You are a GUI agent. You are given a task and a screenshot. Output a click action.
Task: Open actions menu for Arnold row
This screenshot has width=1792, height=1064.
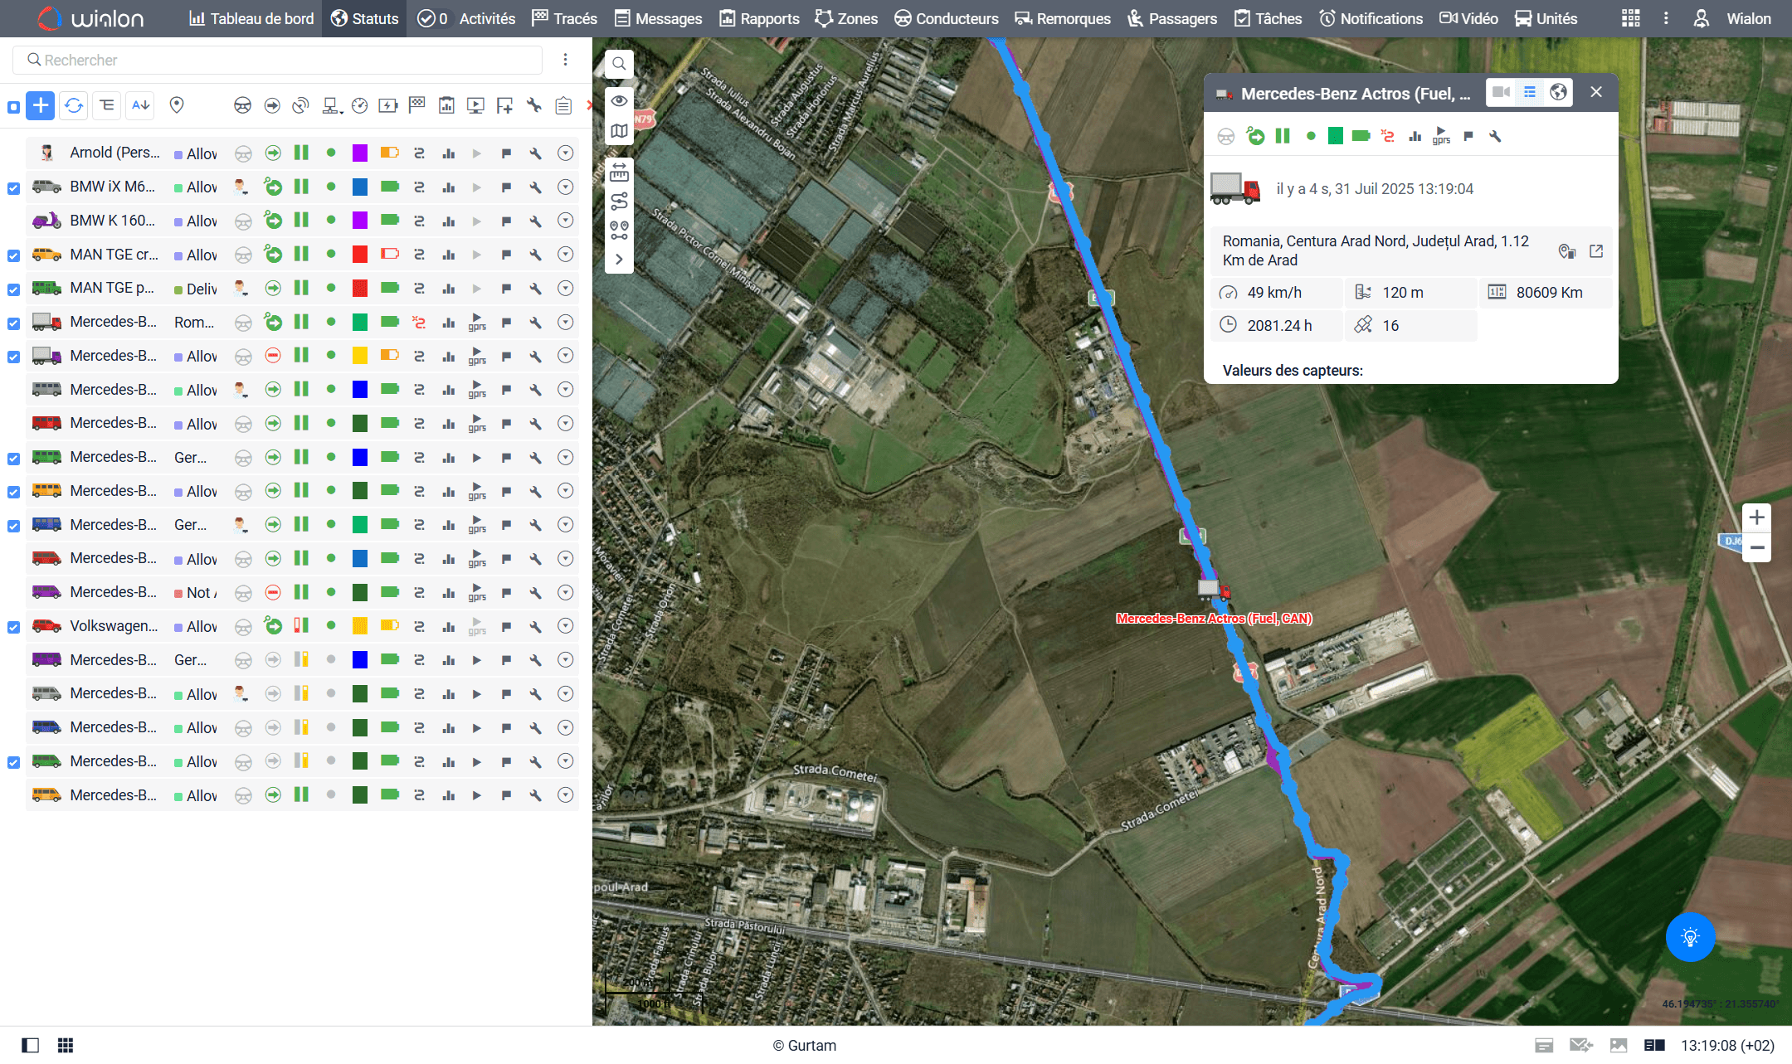[566, 153]
